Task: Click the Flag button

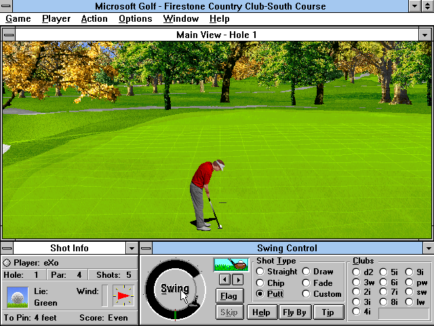Action: (x=229, y=296)
